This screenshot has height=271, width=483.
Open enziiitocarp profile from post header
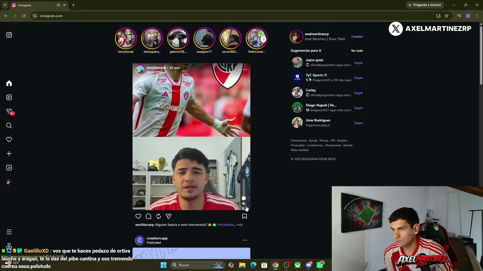(156, 68)
